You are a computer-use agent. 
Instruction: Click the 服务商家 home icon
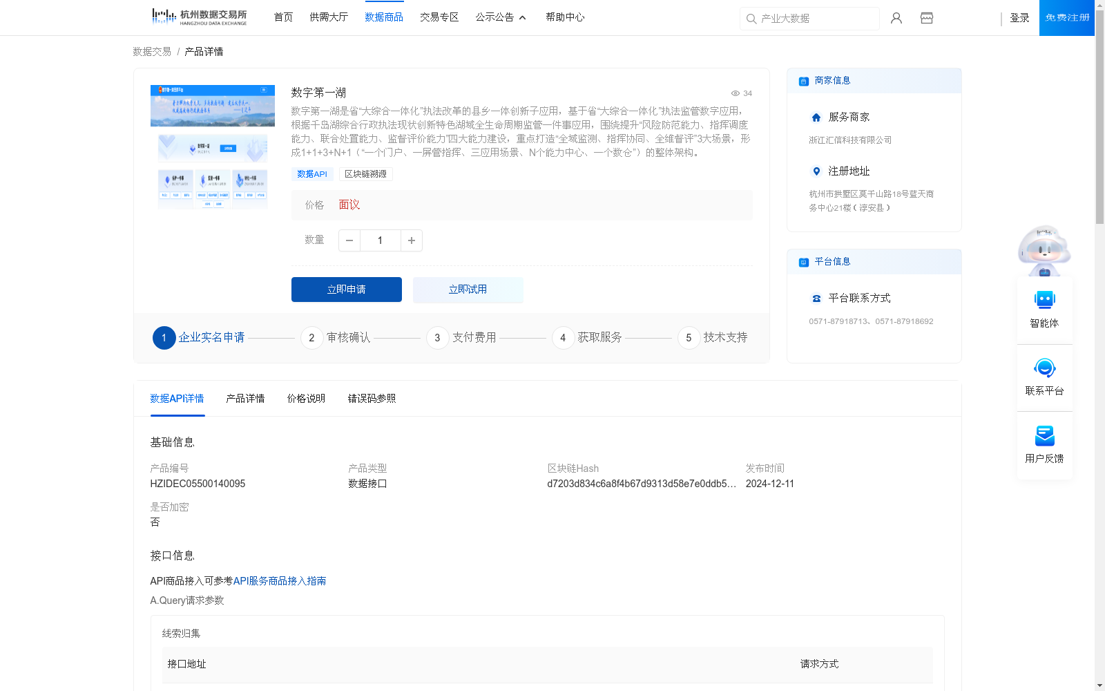pos(816,117)
